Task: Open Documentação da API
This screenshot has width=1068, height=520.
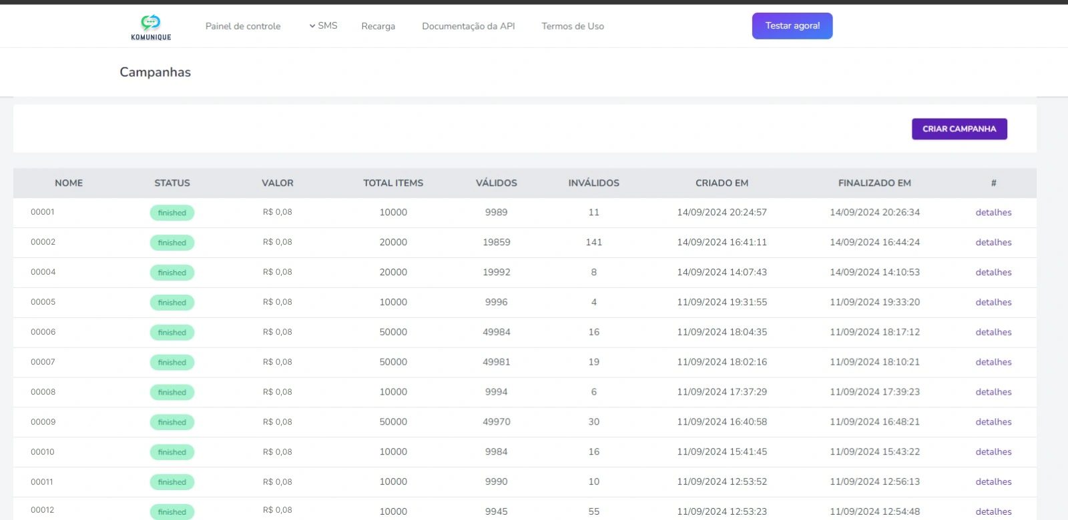Action: click(469, 26)
